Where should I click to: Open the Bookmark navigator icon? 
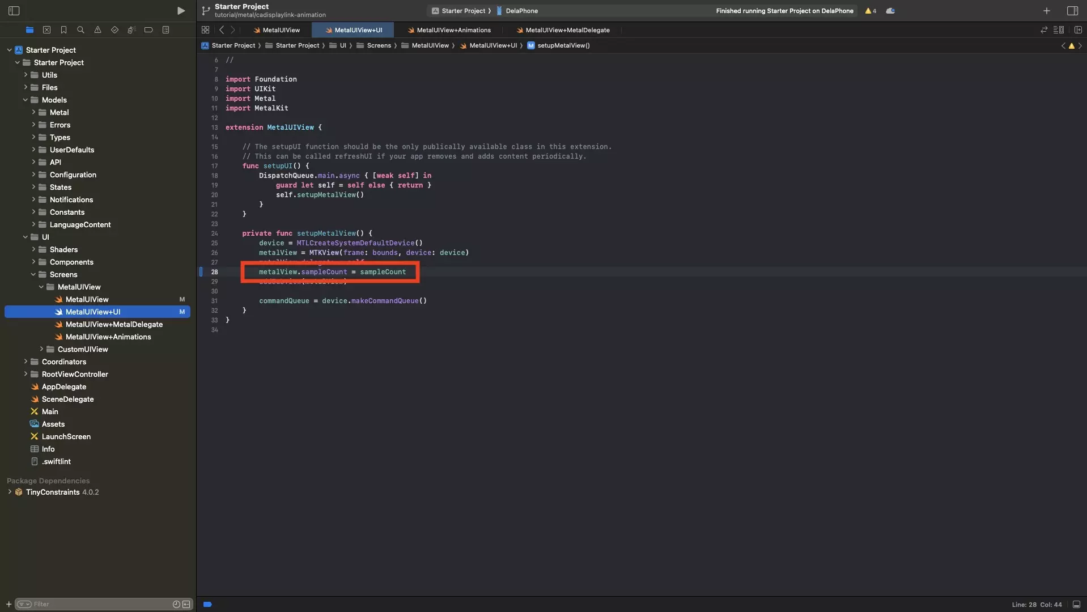(63, 30)
